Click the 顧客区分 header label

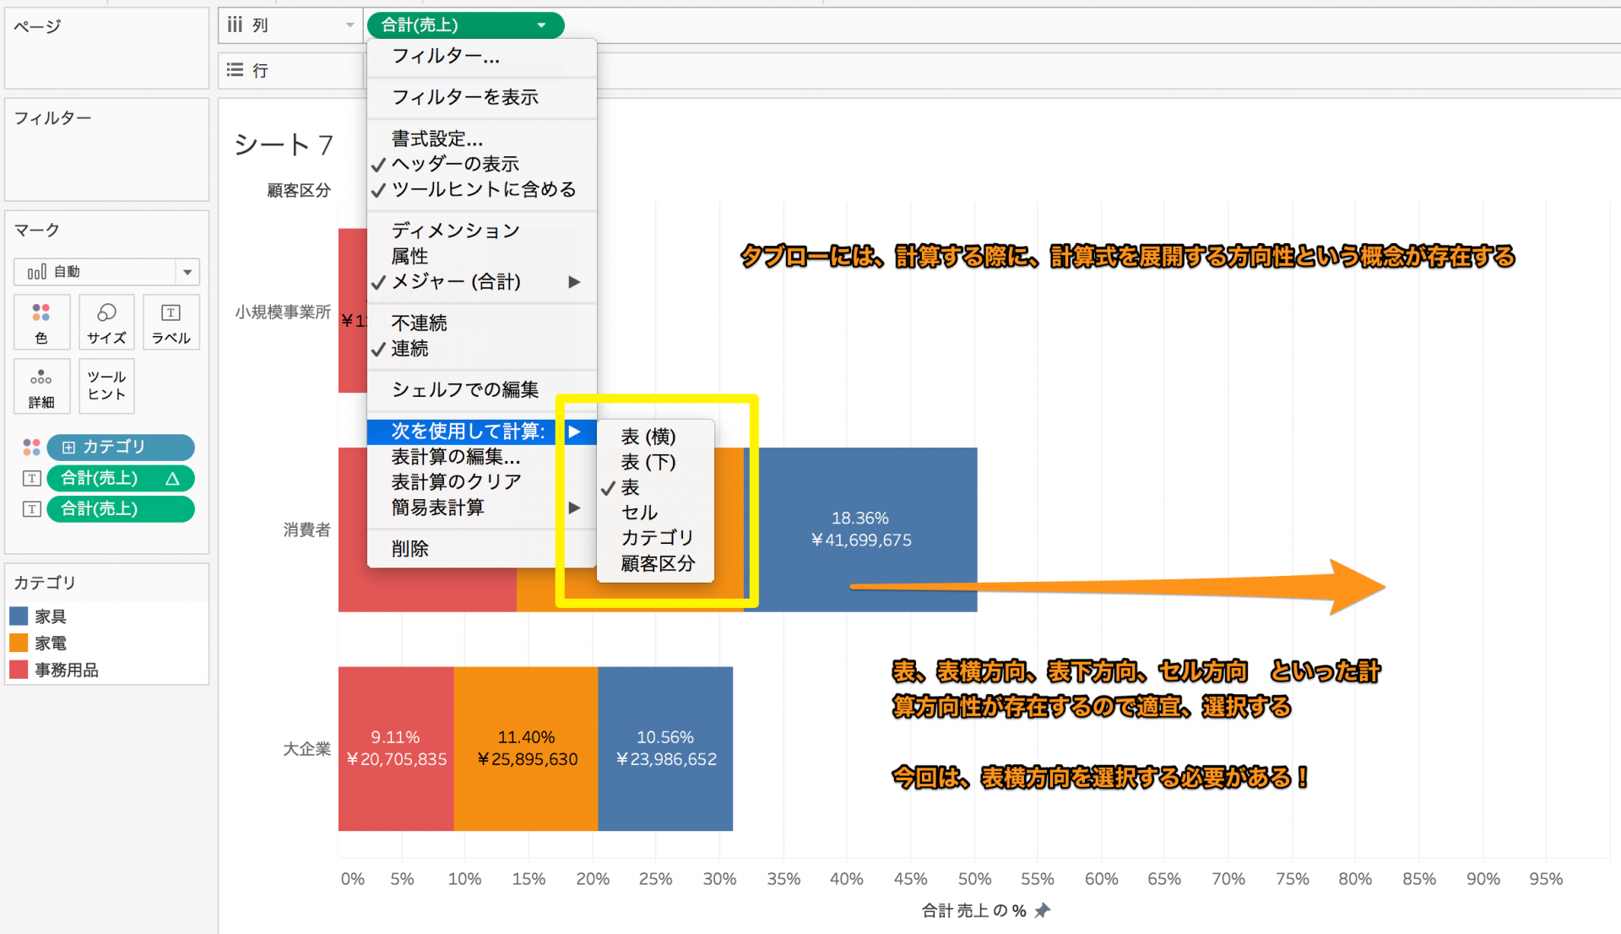click(299, 191)
